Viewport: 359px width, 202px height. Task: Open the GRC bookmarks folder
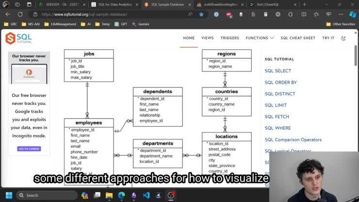coord(11,24)
